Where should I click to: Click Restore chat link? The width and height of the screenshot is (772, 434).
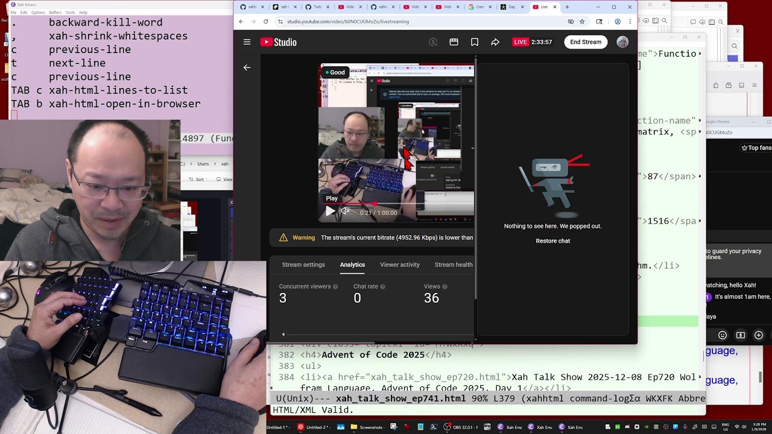pyautogui.click(x=553, y=241)
